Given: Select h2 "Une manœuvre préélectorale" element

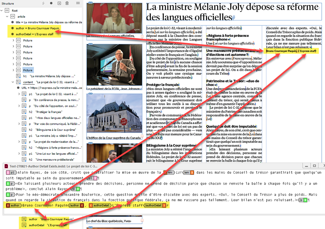Looking at the screenshot, I should coord(52,160).
